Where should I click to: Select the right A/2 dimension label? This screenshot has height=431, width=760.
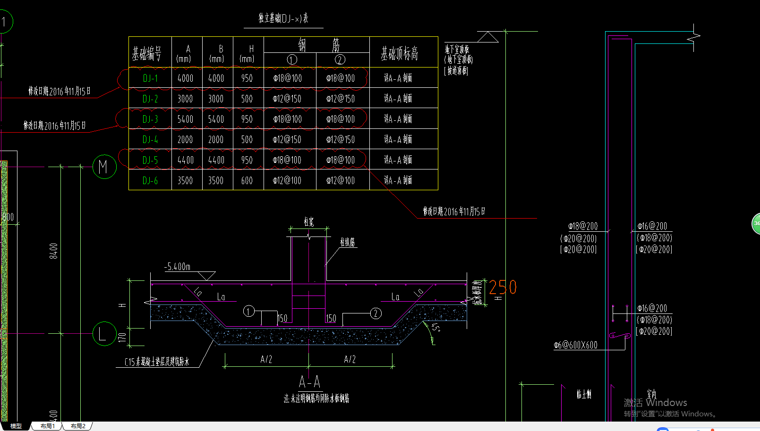350,359
